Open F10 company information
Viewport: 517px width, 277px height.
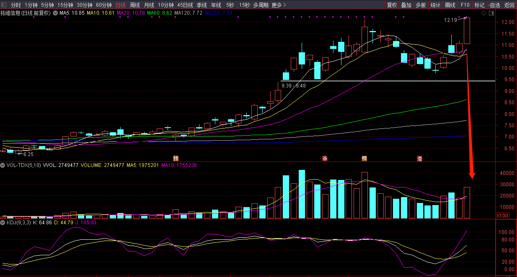pyautogui.click(x=465, y=5)
